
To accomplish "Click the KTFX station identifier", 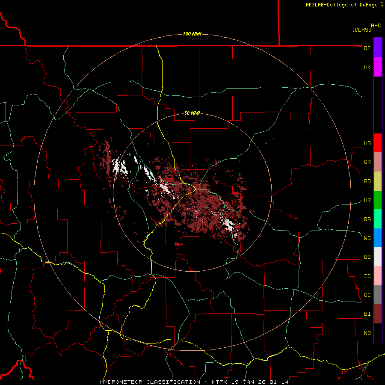I will pyautogui.click(x=219, y=382).
